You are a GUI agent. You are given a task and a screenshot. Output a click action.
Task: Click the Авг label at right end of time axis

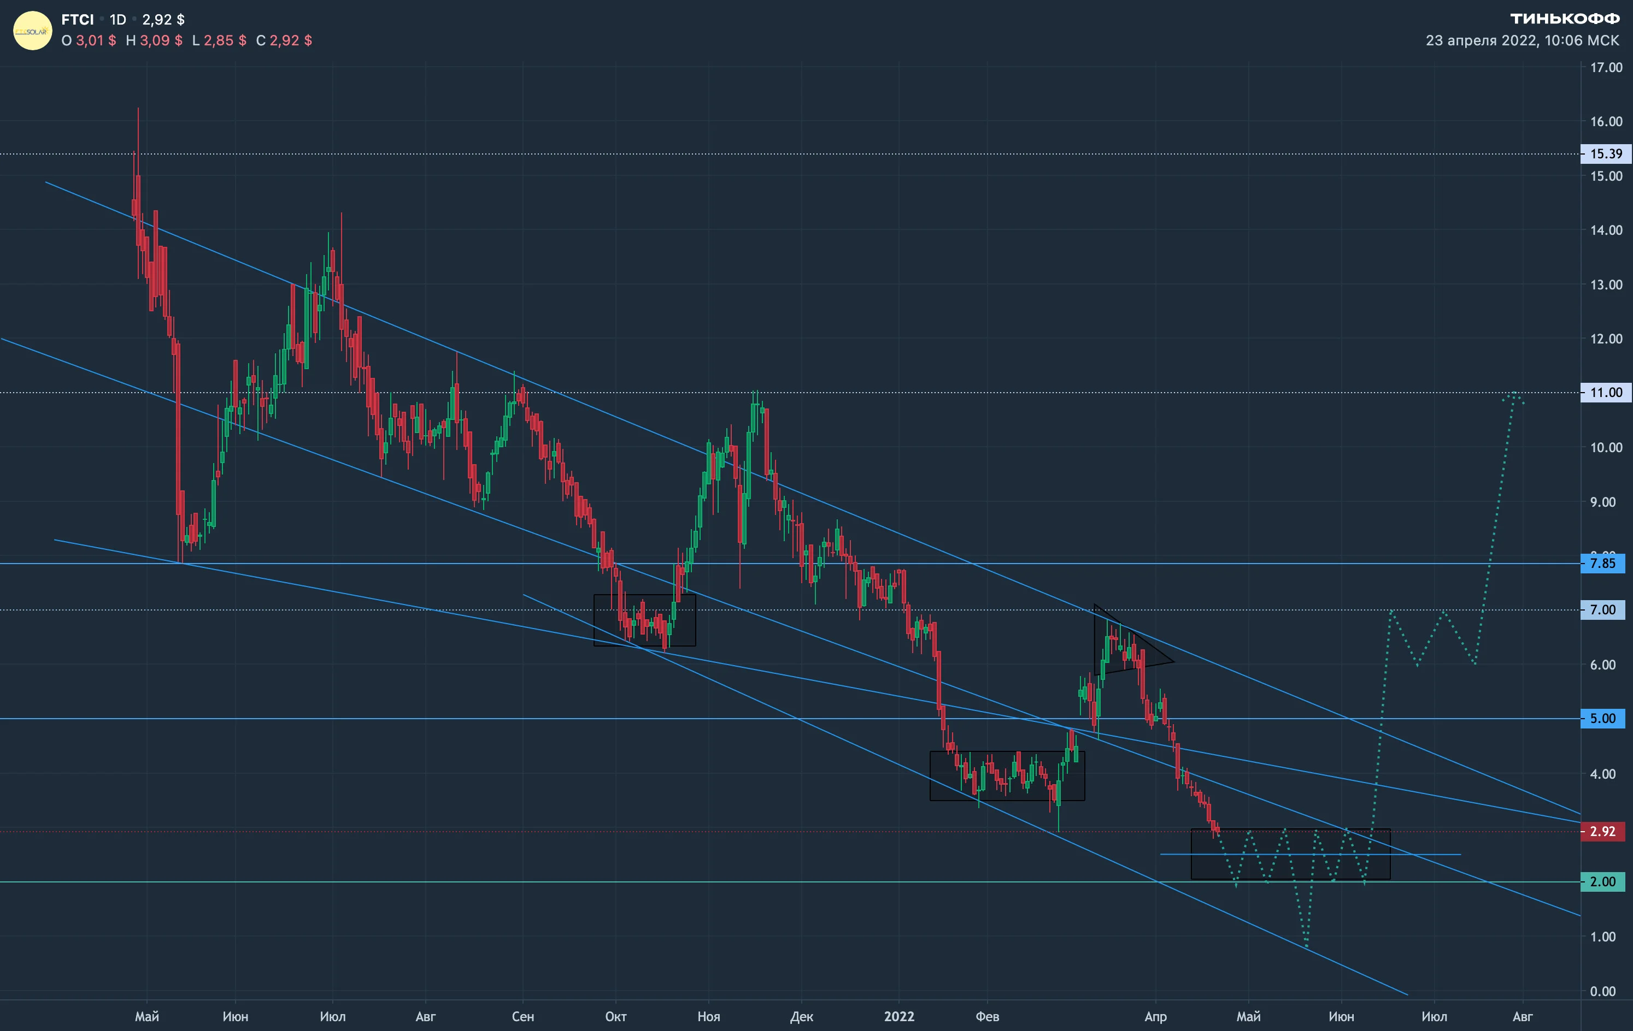click(x=1523, y=1016)
